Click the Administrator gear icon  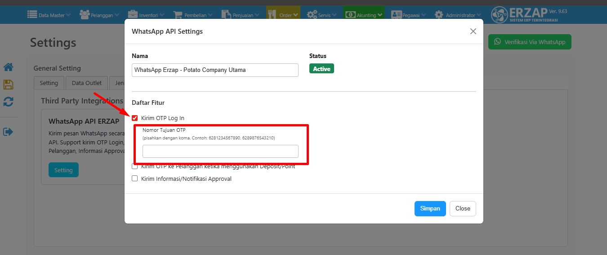(x=438, y=15)
